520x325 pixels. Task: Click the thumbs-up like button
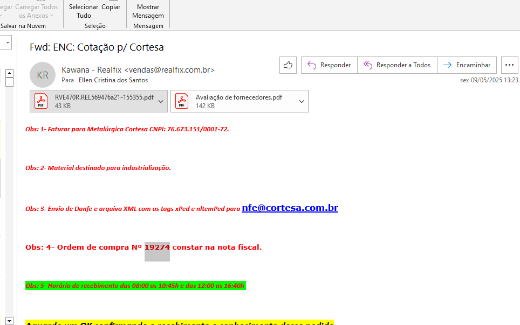(288, 65)
